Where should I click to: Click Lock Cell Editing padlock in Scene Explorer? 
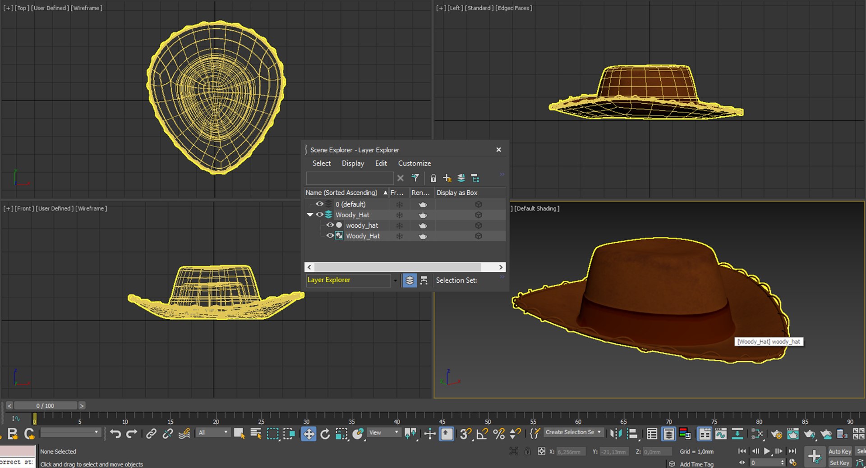point(433,178)
